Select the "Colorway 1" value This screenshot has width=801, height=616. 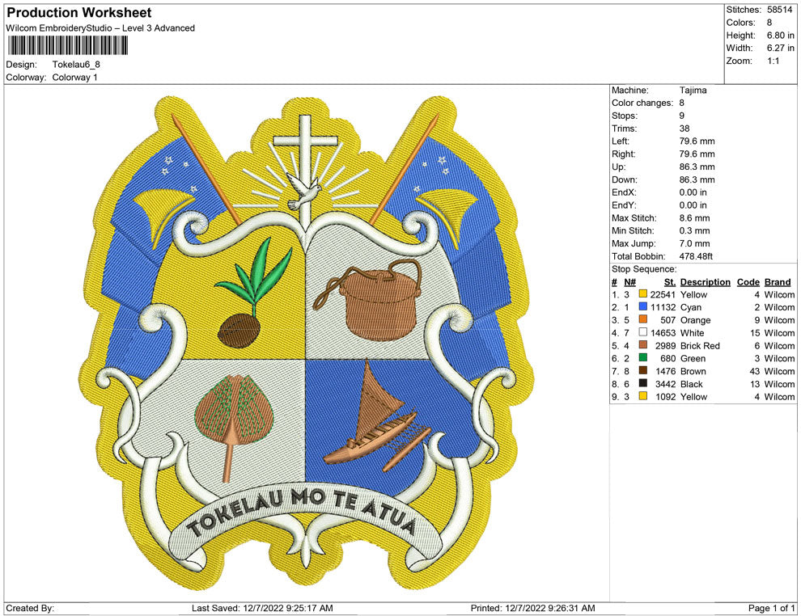point(74,78)
